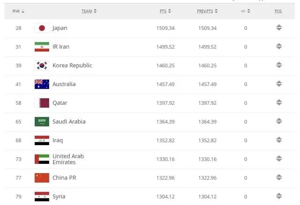Click position indicator in Qatar row
Viewport: 300px width, 205px height.
(279, 103)
